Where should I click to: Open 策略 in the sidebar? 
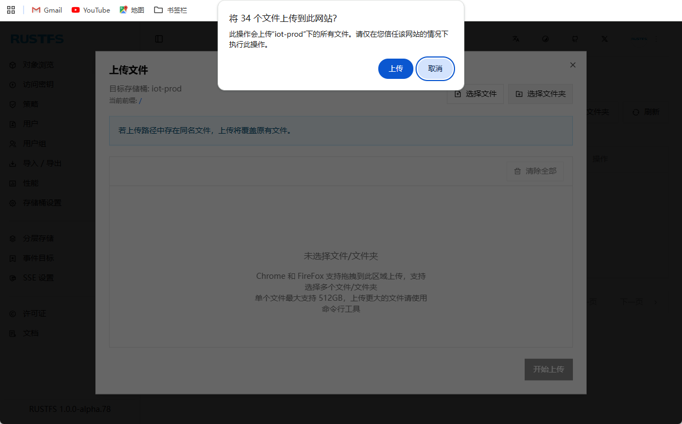click(24, 104)
